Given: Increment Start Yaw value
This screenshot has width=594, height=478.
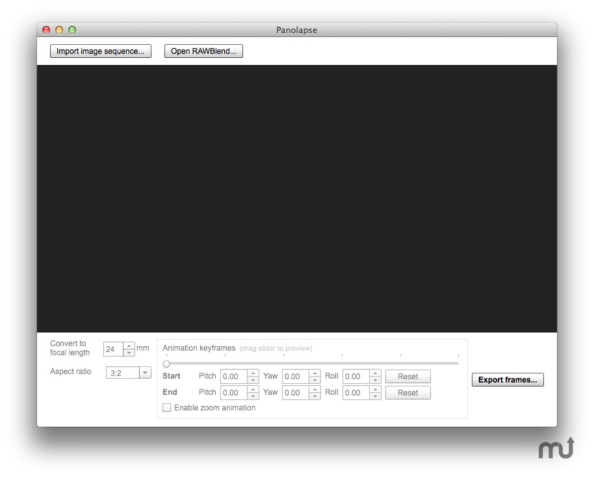Looking at the screenshot, I should 315,373.
